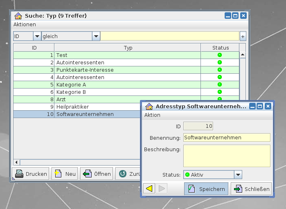The image size is (286, 209).
Task: Open the Aktion menu in address dialog
Action: click(152, 115)
